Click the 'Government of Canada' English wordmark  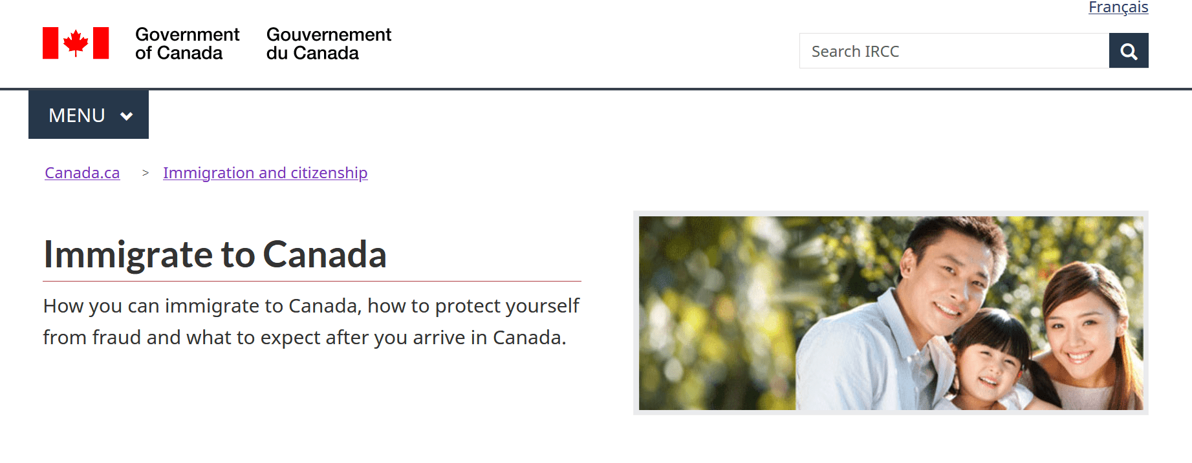coord(187,43)
